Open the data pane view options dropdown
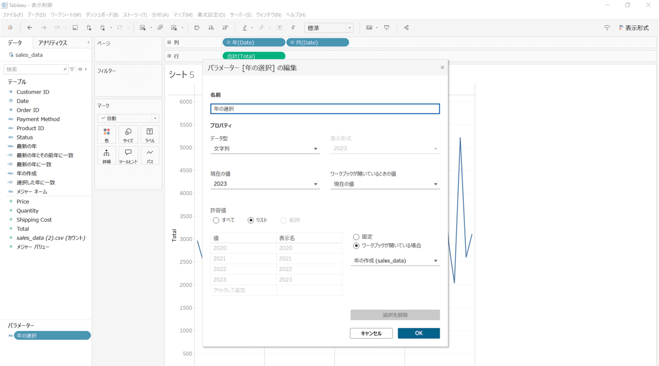The image size is (659, 366). (82, 69)
